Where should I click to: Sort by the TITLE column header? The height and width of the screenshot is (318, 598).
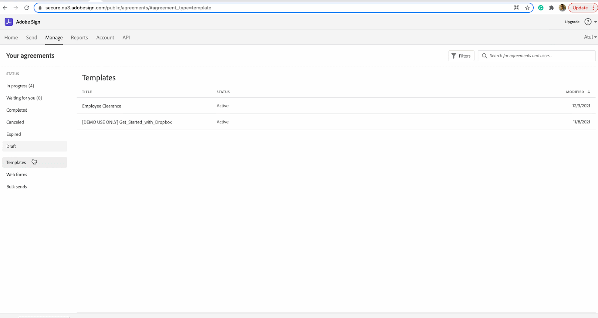pos(87,92)
